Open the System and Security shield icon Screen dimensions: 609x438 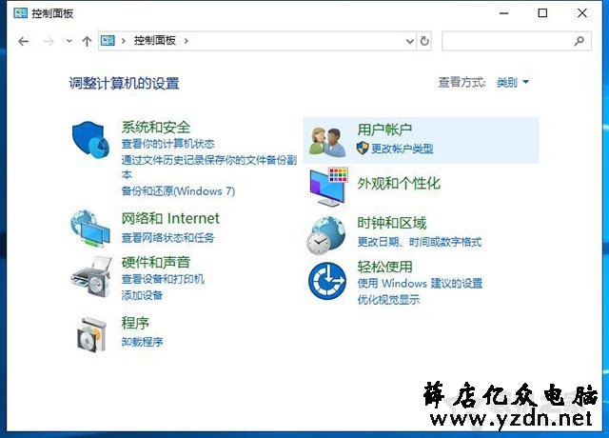coord(91,139)
